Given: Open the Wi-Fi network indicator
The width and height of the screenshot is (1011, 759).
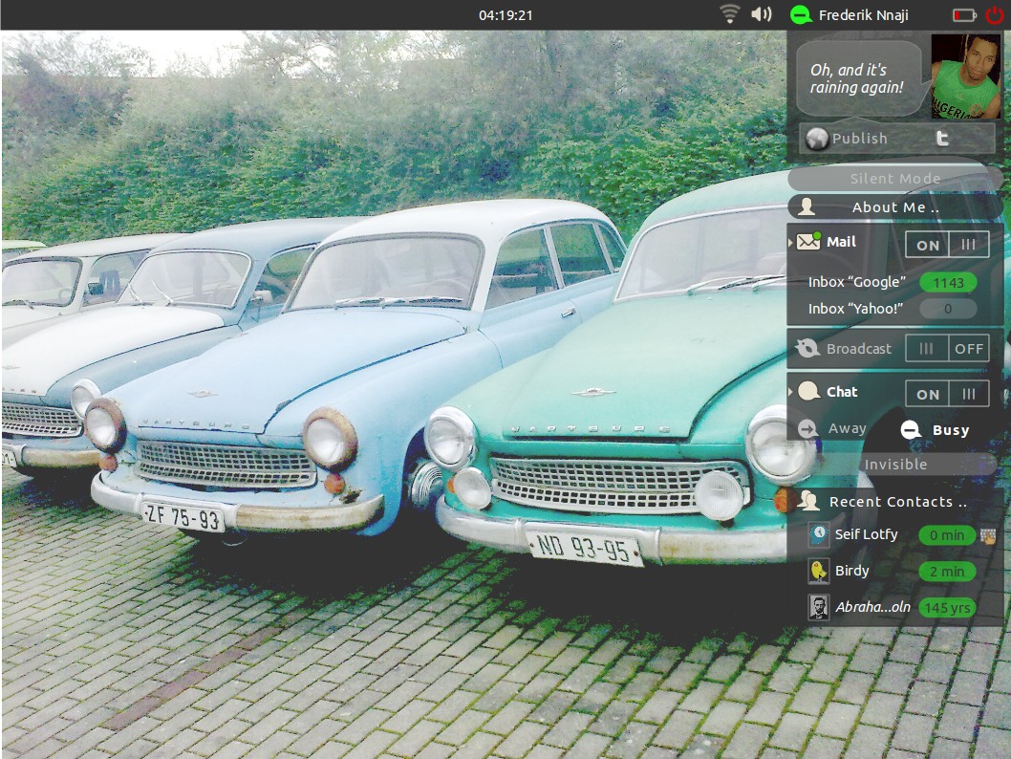Looking at the screenshot, I should (730, 14).
